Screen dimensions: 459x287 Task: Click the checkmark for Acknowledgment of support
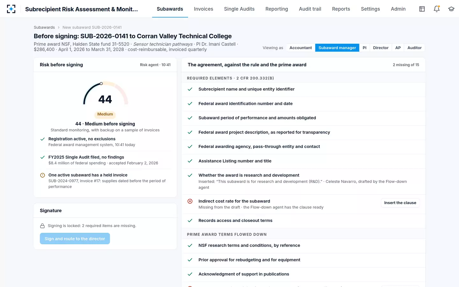[x=190, y=274]
